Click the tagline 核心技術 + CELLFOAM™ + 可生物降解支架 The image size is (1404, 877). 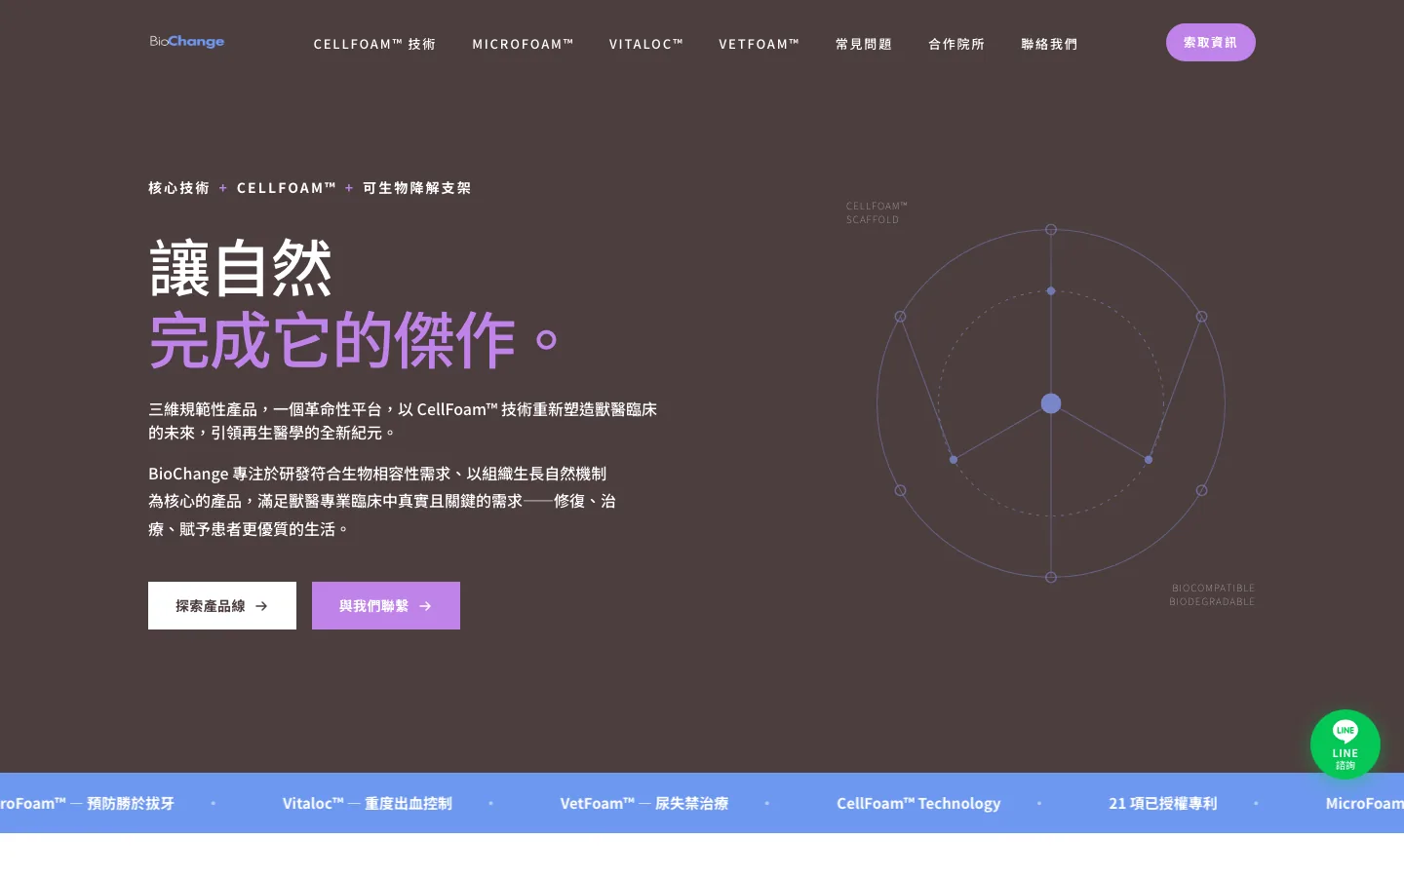310,188
